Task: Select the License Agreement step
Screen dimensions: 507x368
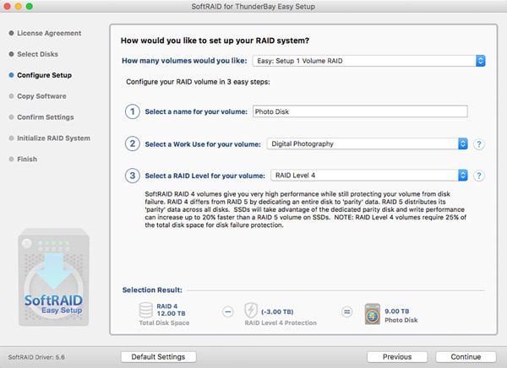Action: (49, 34)
